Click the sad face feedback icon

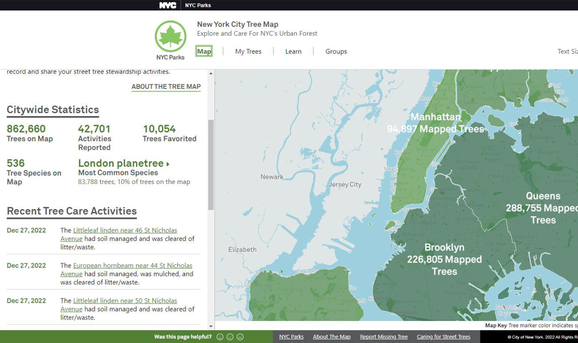click(240, 337)
